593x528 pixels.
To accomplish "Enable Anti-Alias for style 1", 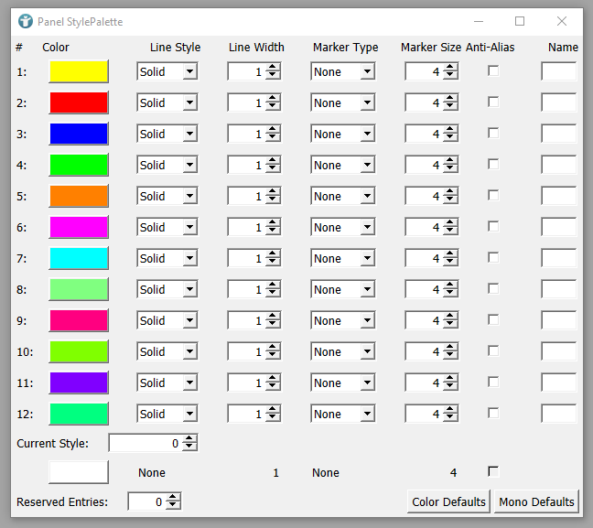I will point(493,70).
